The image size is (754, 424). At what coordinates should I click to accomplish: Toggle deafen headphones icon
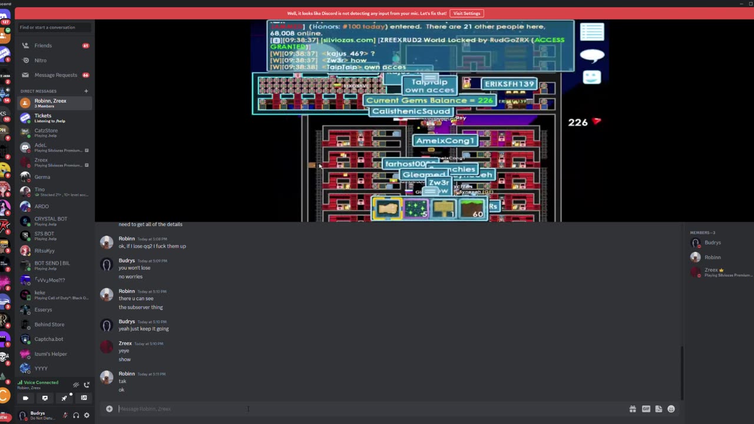76,415
